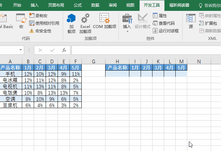
Task: Expand the Insert controls dropdown arrow
Action: [127, 31]
